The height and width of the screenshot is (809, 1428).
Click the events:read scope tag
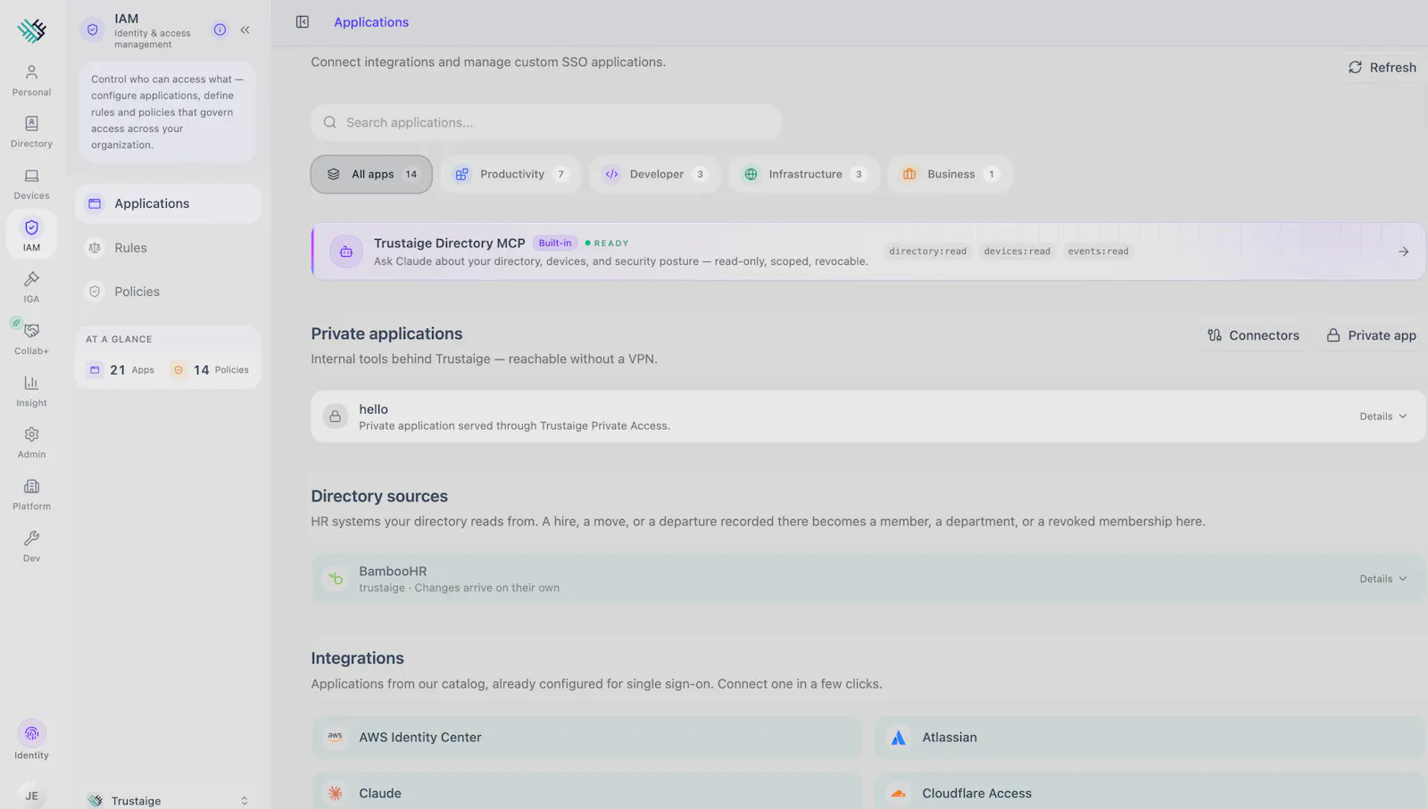pos(1098,252)
